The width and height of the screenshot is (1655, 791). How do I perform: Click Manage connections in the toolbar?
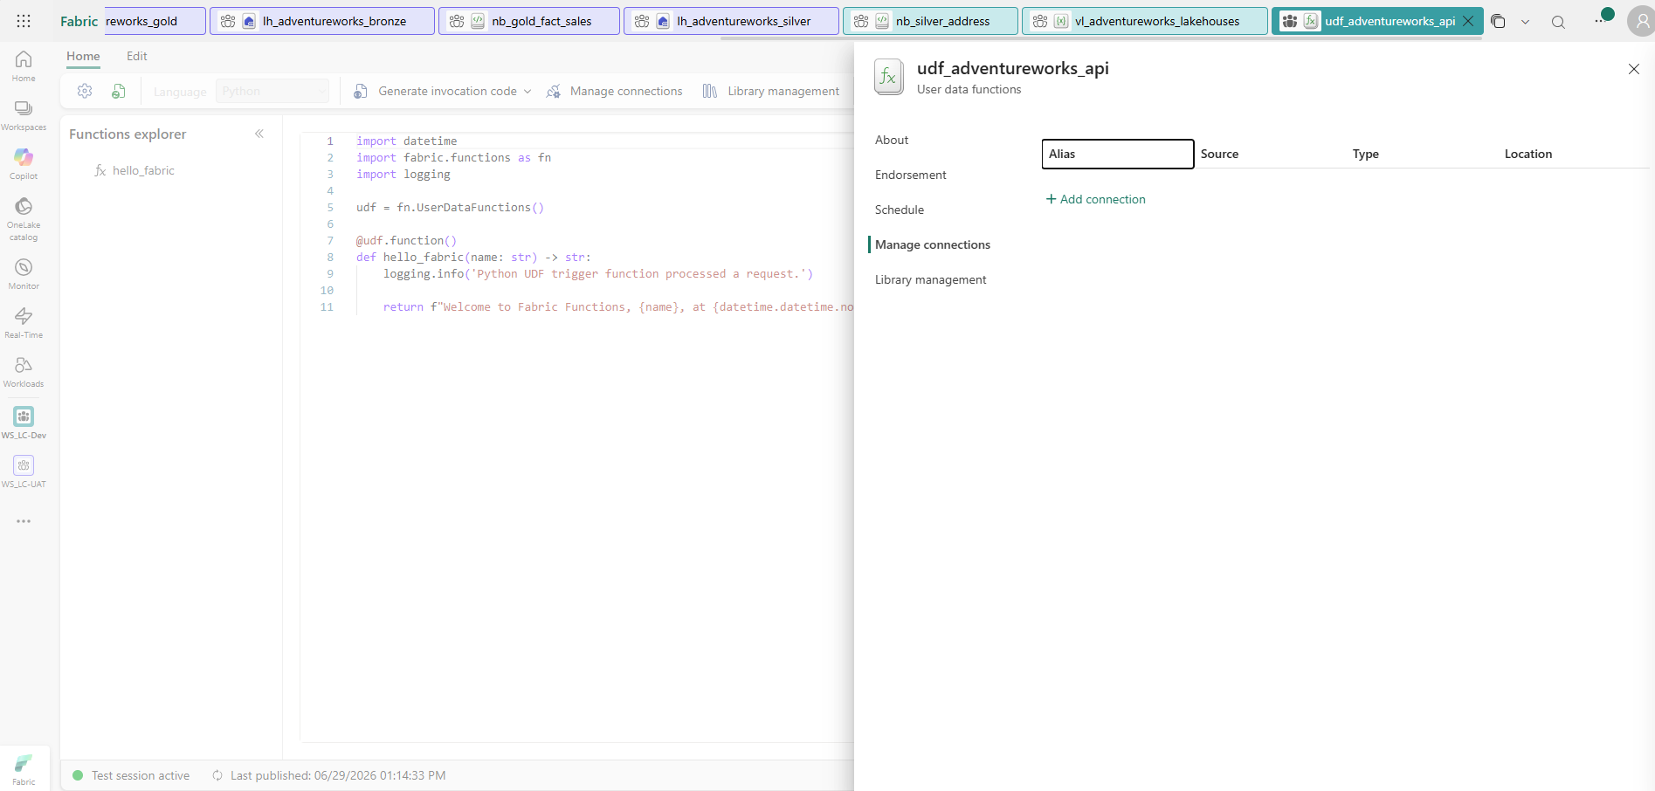[x=615, y=91]
